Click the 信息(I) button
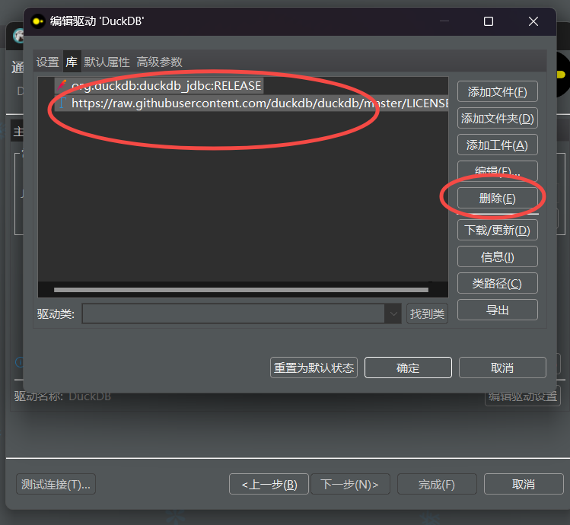This screenshot has width=570, height=525. point(497,256)
